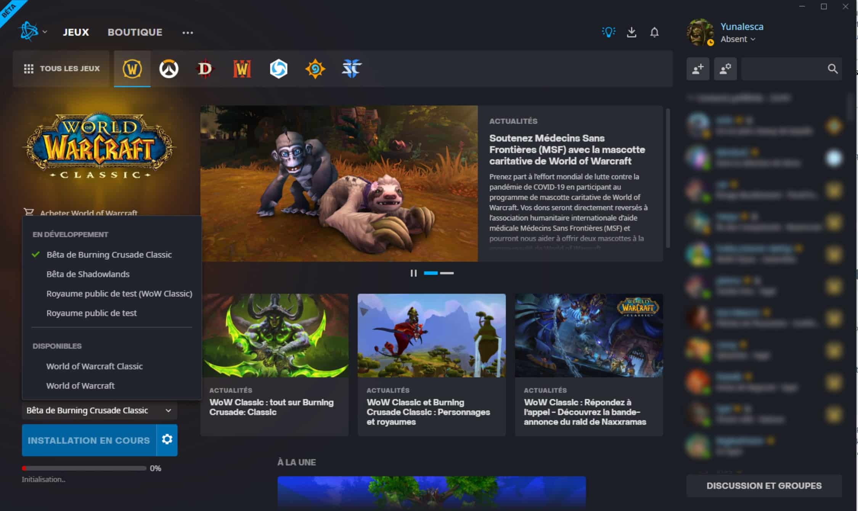Screen dimensions: 858x511
Task: Pause the news carousel
Action: [x=413, y=273]
